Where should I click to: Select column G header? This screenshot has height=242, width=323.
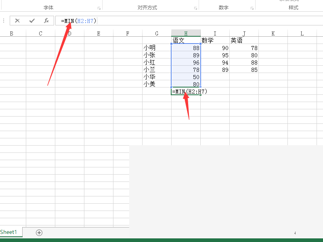click(157, 33)
